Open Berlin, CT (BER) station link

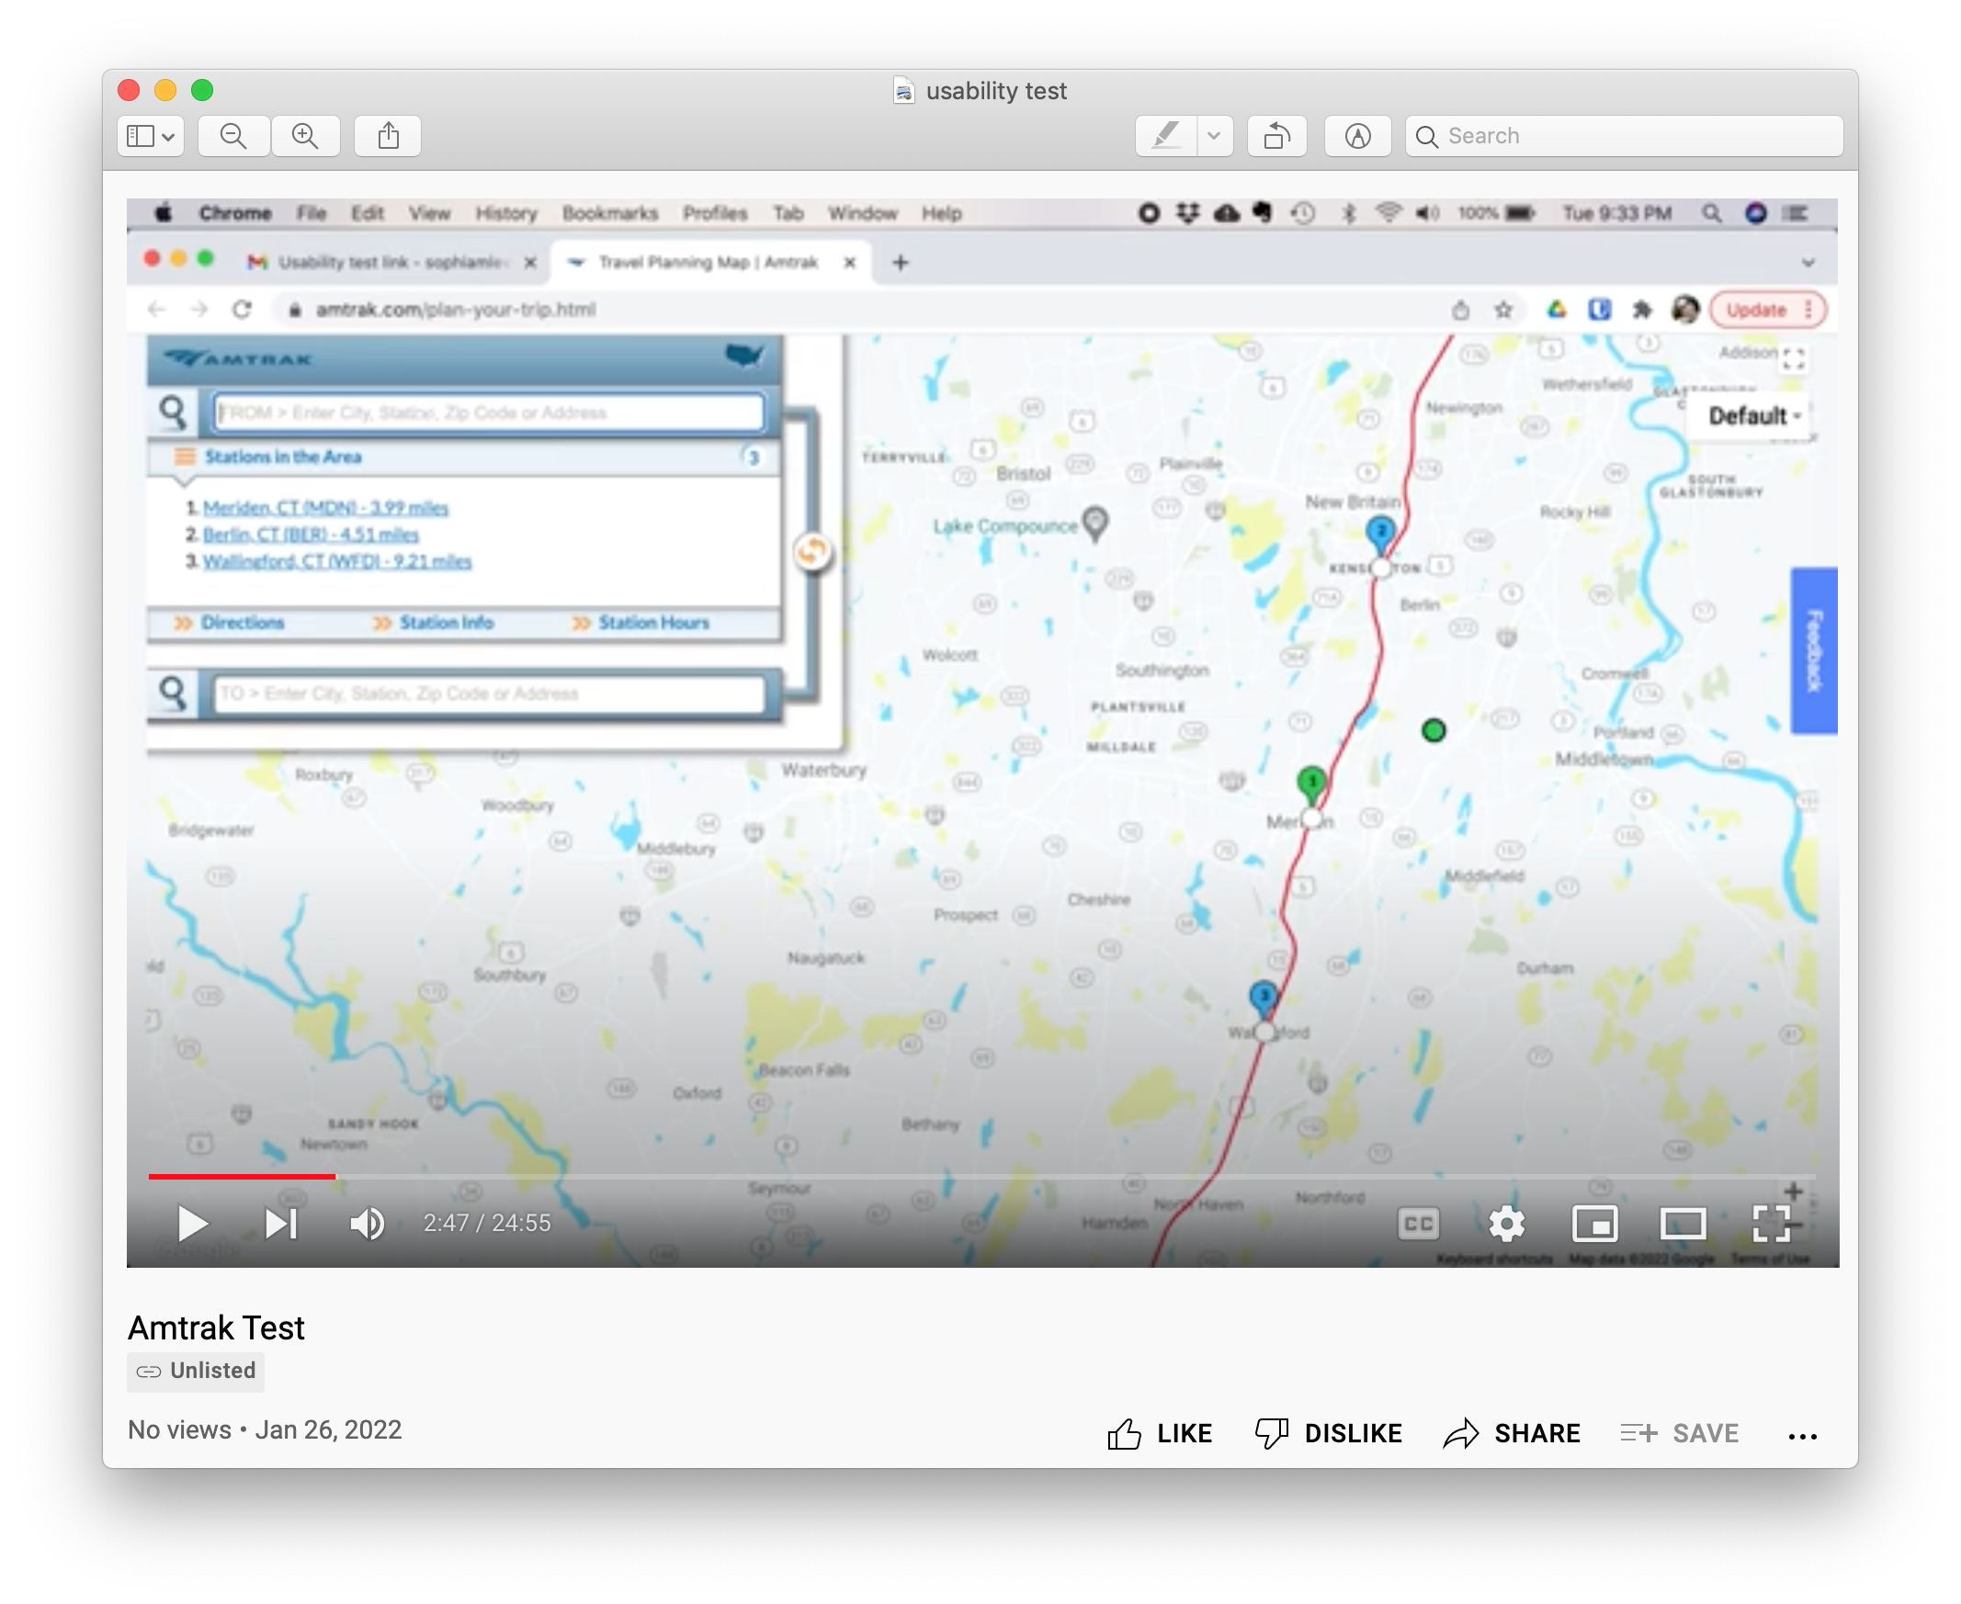coord(311,535)
